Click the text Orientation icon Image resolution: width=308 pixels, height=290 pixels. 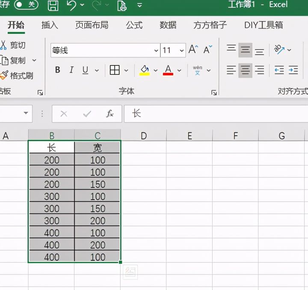[279, 50]
